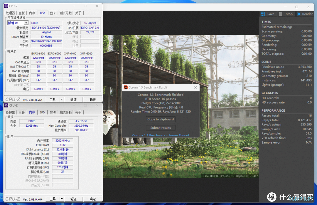Click 工具 button in top CPU-Z window
This screenshot has width=317, height=205.
point(53,100)
